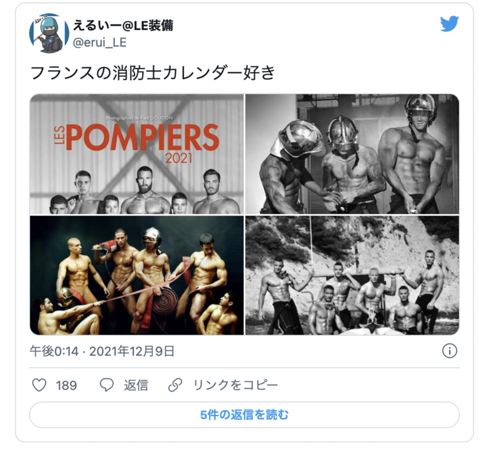The height and width of the screenshot is (449, 479).
Task: Click the red 2021 year on cover
Action: [179, 158]
